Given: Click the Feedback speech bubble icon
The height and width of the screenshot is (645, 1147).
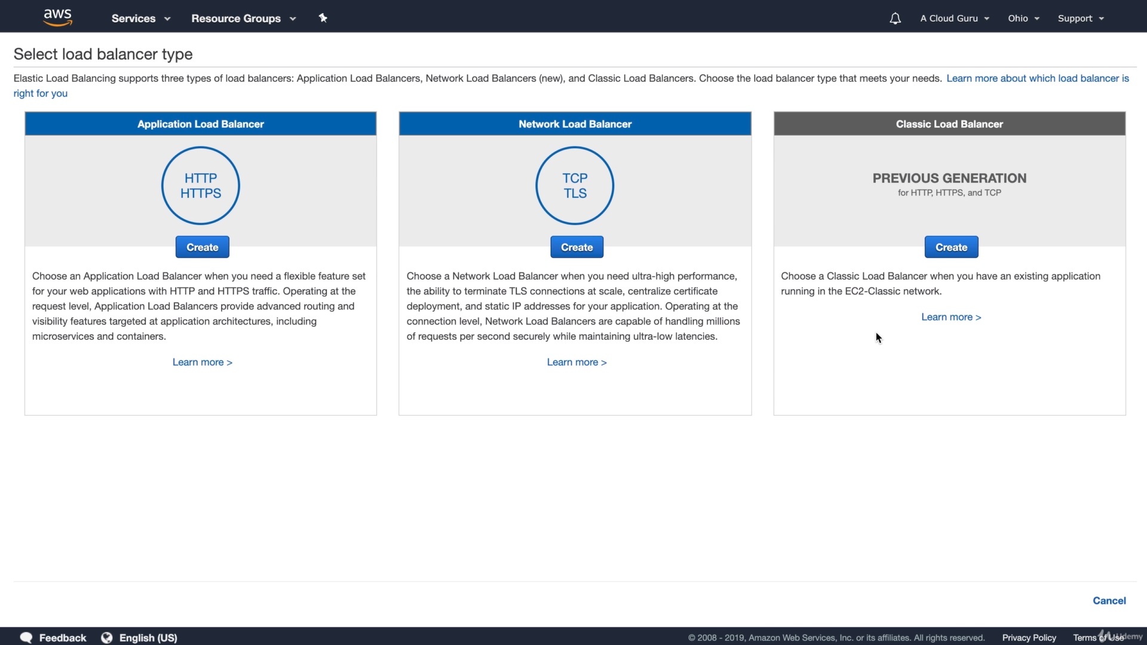Looking at the screenshot, I should pos(26,637).
